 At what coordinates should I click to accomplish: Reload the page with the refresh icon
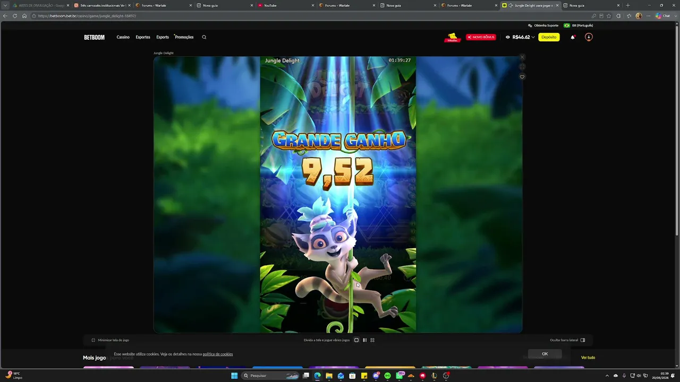click(x=15, y=16)
